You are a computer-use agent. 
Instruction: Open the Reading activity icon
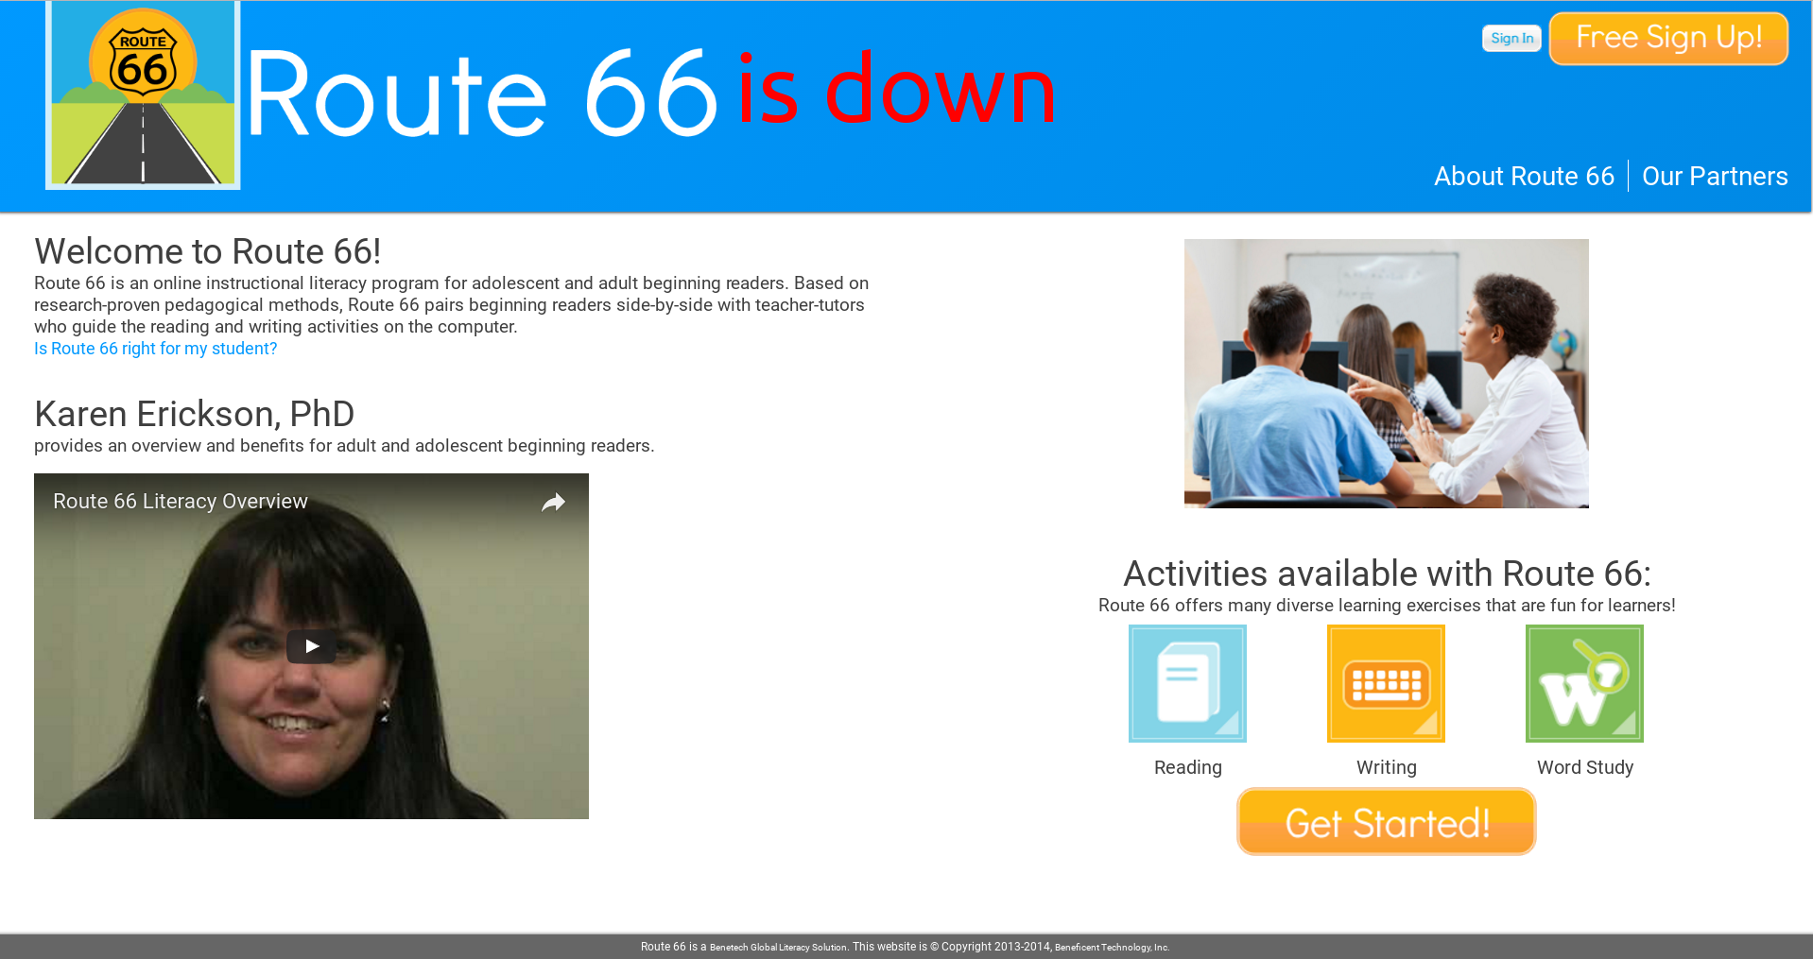point(1187,683)
